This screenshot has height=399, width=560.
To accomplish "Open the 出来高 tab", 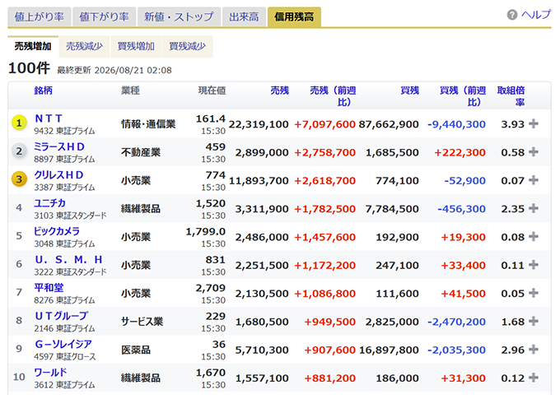I will tap(245, 16).
